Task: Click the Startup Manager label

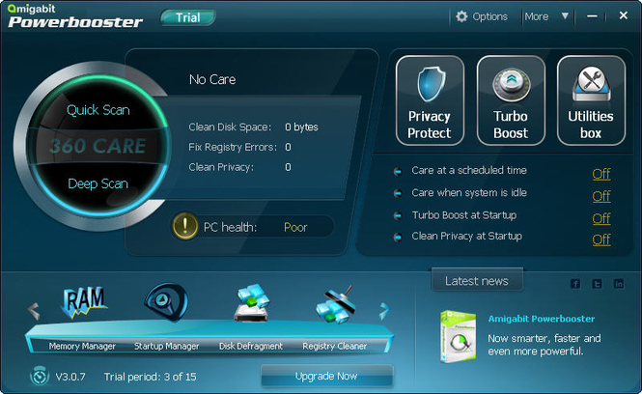Action: 166,346
